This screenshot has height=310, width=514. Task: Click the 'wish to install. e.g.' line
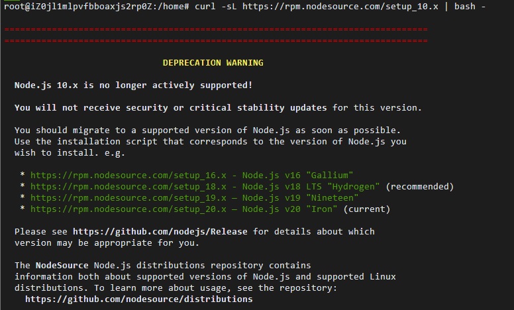pos(70,153)
